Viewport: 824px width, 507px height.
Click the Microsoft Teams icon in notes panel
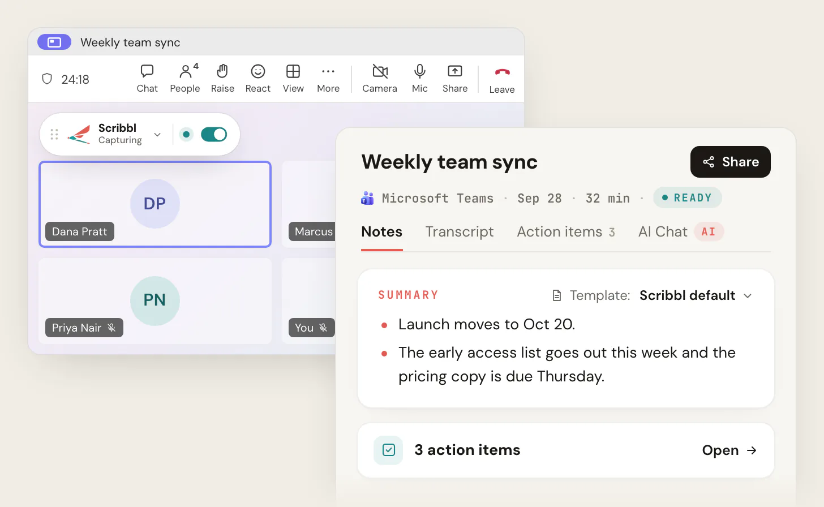[x=367, y=198]
